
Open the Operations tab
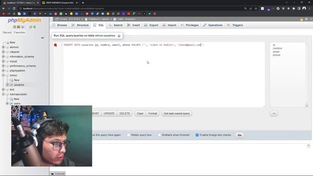pos(213,25)
